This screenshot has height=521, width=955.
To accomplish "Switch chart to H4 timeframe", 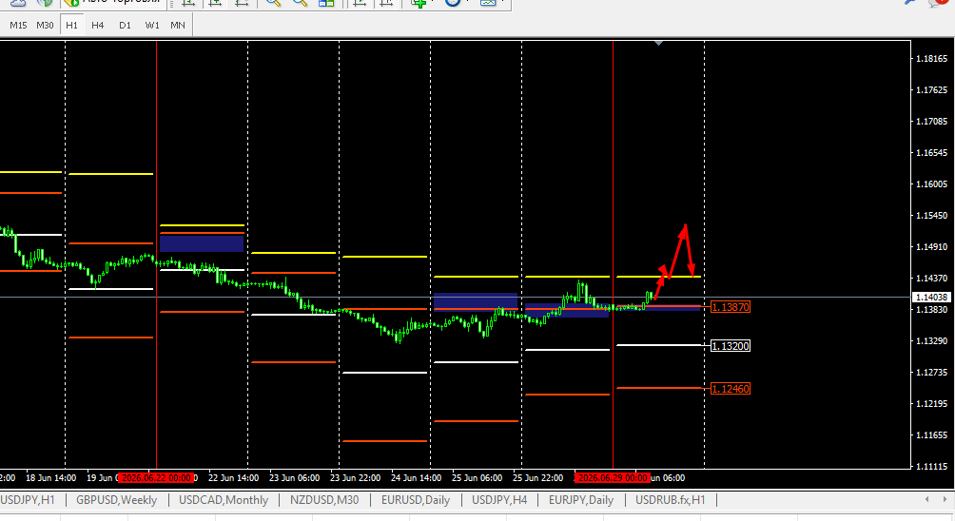I will click(x=97, y=26).
